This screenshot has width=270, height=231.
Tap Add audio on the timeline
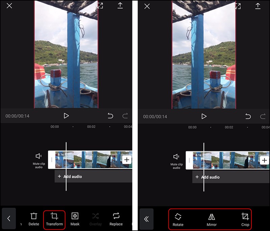pyautogui.click(x=69, y=176)
